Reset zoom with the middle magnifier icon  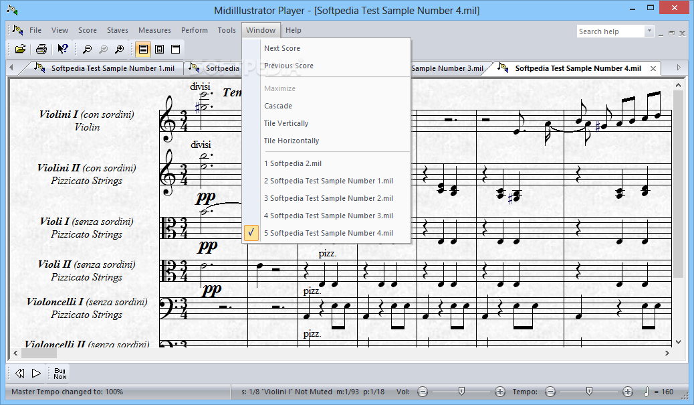(x=103, y=49)
